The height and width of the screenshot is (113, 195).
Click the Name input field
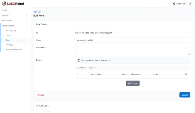pyautogui.click(x=133, y=40)
